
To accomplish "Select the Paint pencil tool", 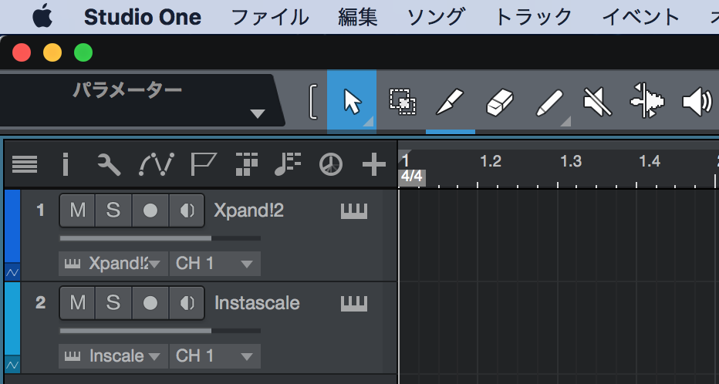I will [x=549, y=103].
